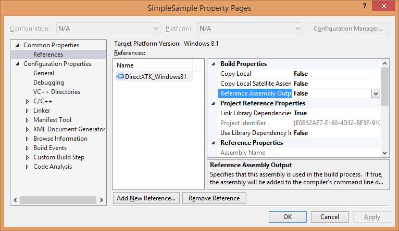Collapse the Common Properties tree node
The image size is (399, 231).
tap(17, 45)
